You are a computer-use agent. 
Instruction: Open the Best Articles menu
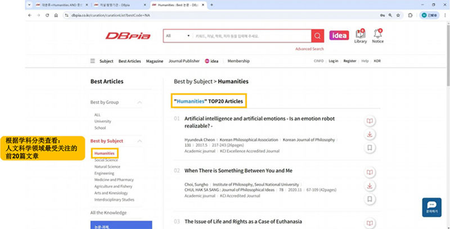click(x=130, y=61)
